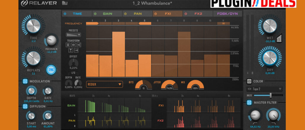Click the tall bar for step 8
This screenshot has height=130, width=305.
[x=184, y=54]
